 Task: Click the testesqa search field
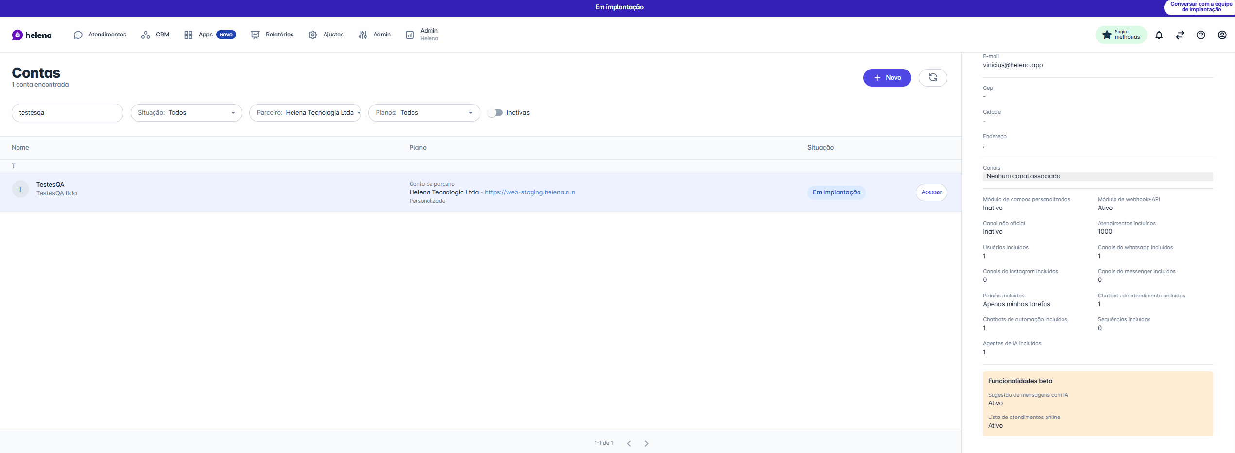[67, 113]
